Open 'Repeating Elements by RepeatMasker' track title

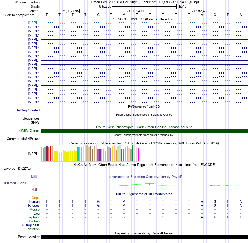[x=144, y=233]
